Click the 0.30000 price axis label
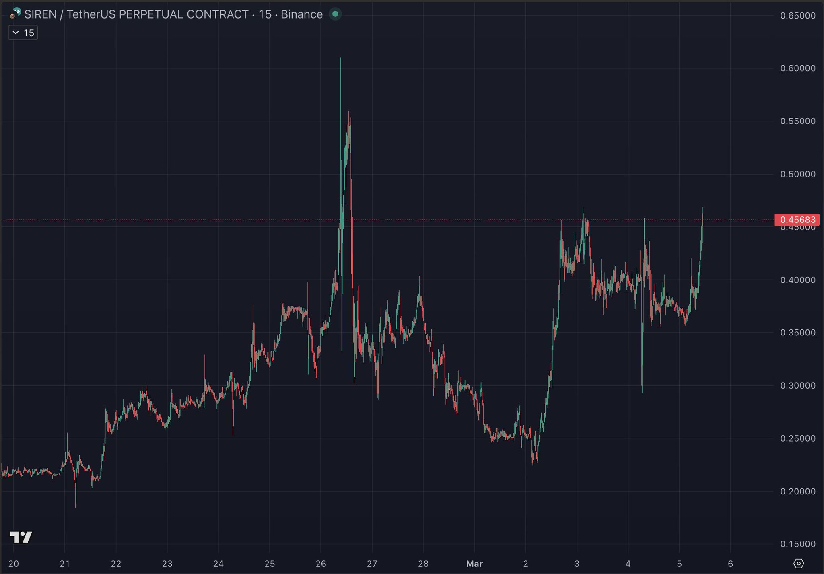The height and width of the screenshot is (574, 824). coord(797,385)
